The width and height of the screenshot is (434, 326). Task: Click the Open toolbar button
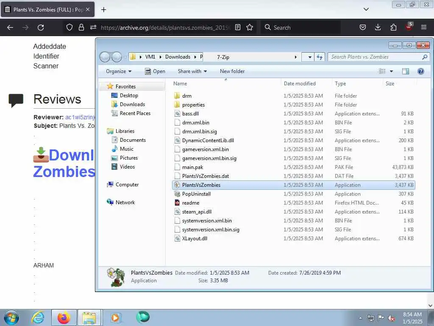(155, 71)
